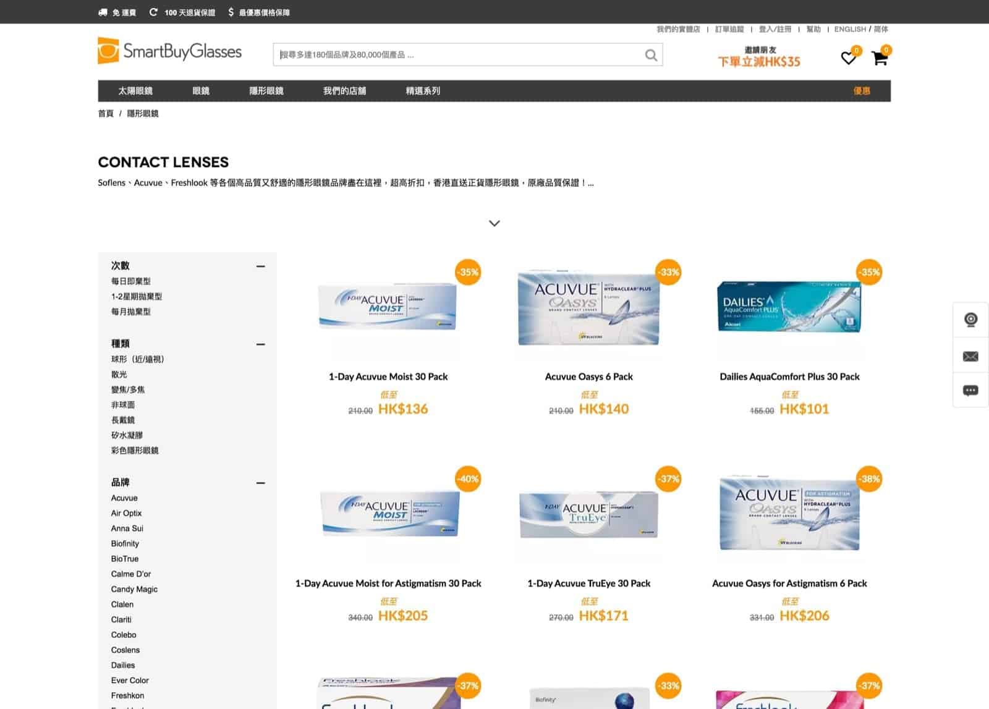Image resolution: width=989 pixels, height=709 pixels.
Task: Click the email envelope side icon
Action: [970, 356]
